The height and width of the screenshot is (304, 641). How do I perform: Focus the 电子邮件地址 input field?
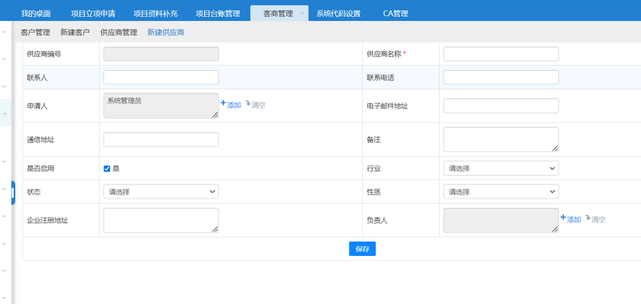(x=501, y=106)
